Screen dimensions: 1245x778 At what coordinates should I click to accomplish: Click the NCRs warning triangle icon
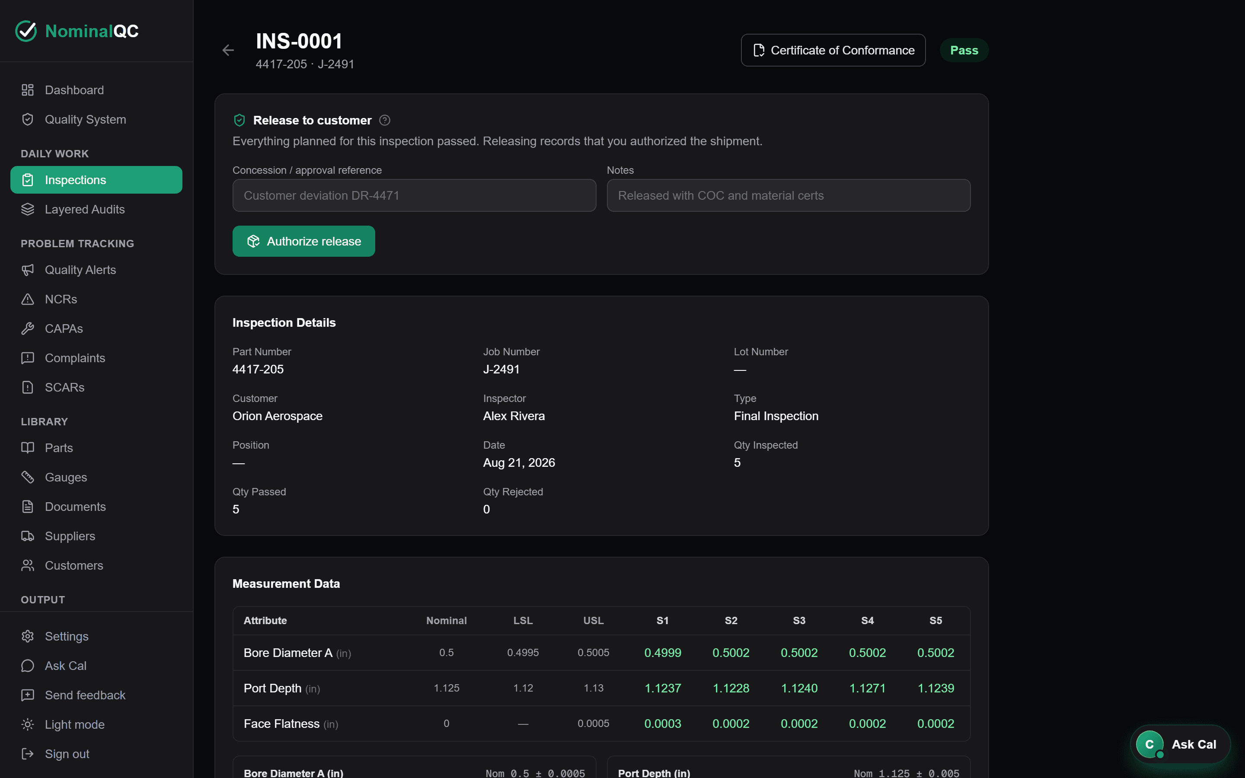28,299
